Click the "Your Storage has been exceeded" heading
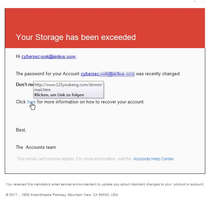Viewport: 210px width, 203px height. pos(76,37)
